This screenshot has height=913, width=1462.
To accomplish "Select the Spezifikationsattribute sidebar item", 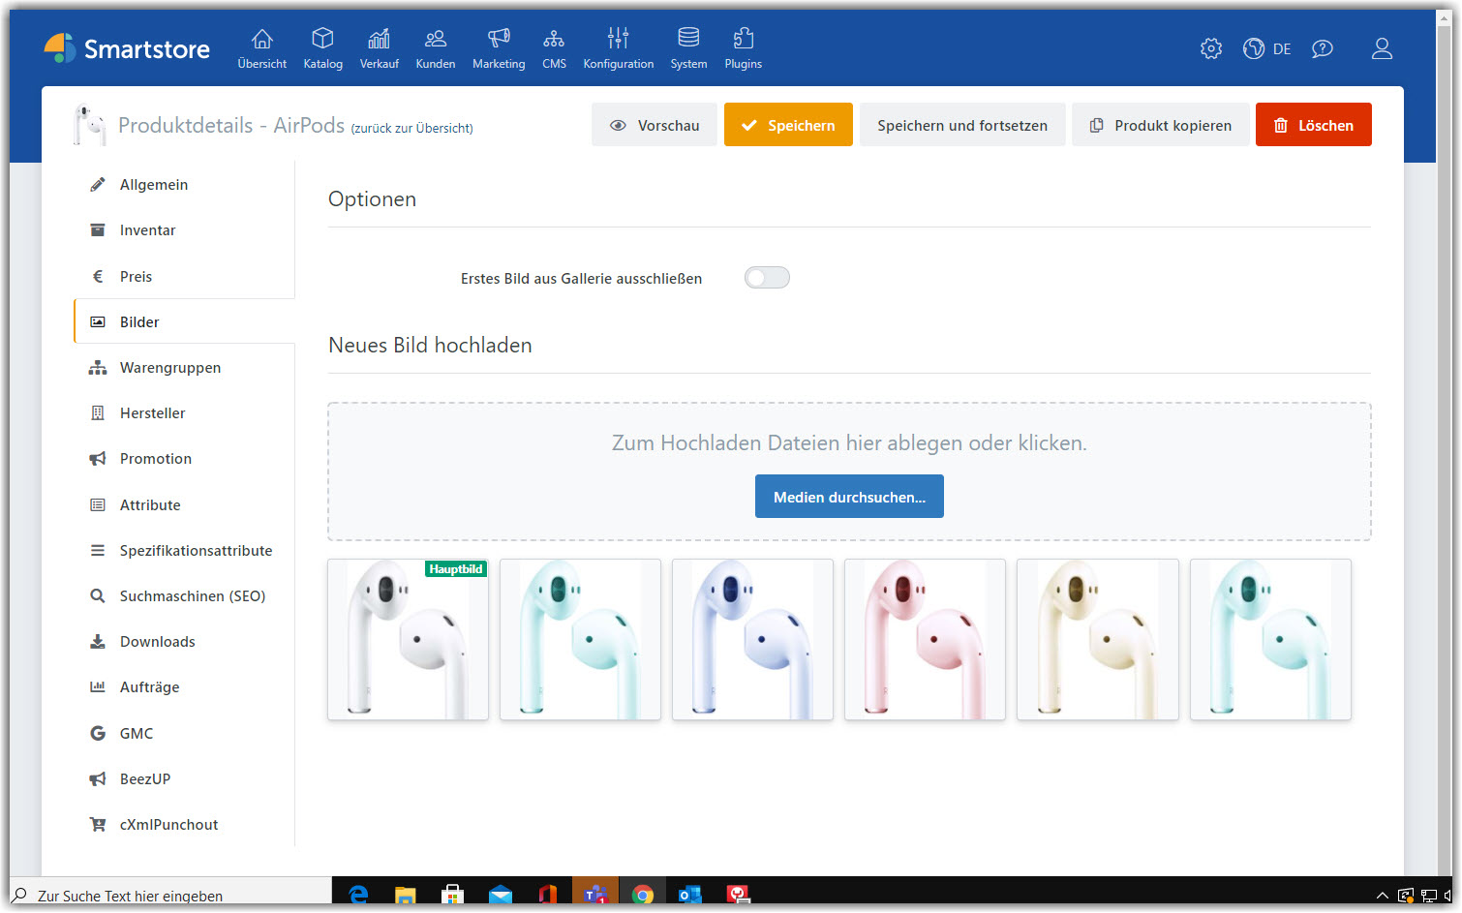I will (x=195, y=550).
